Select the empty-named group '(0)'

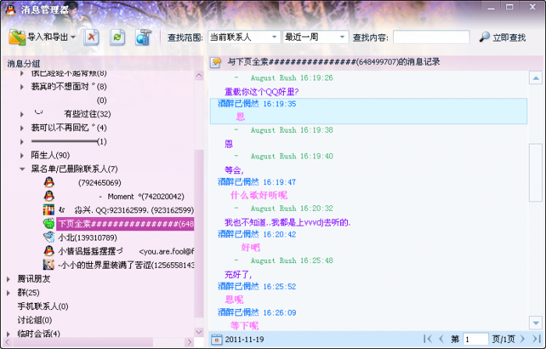point(101,101)
